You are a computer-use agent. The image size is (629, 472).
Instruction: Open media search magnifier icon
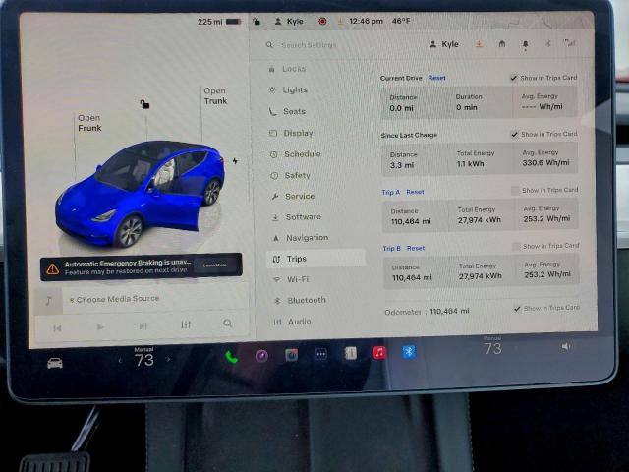[x=228, y=324]
